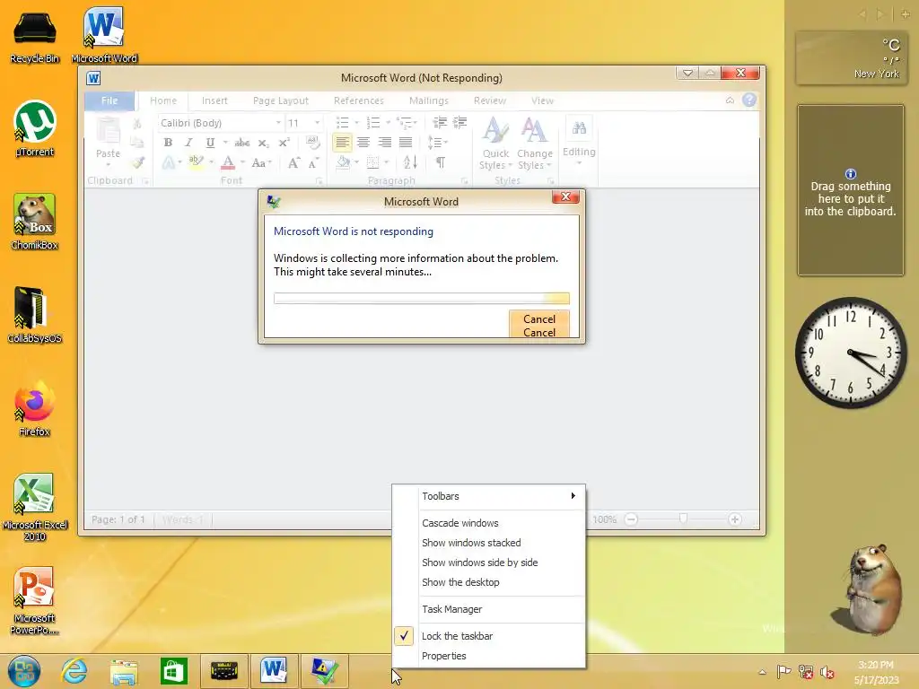Select the µTorrent desktop icon
919x689 pixels.
(x=35, y=128)
